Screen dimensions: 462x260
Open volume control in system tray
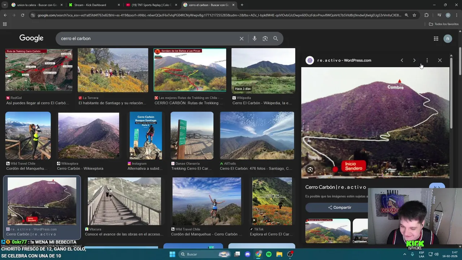coord(436,254)
